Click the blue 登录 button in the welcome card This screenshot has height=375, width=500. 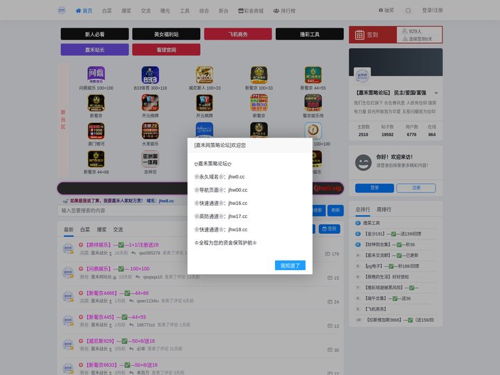point(374,187)
